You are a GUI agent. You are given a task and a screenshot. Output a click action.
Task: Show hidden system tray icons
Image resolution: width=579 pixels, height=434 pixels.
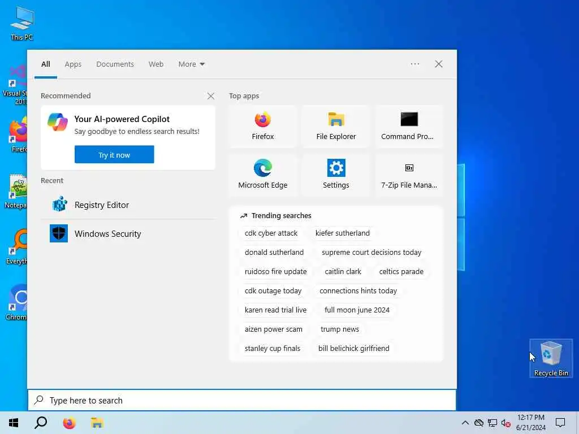pyautogui.click(x=465, y=423)
